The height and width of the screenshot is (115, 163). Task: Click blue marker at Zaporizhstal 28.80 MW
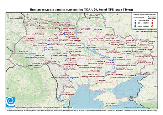(115, 68)
